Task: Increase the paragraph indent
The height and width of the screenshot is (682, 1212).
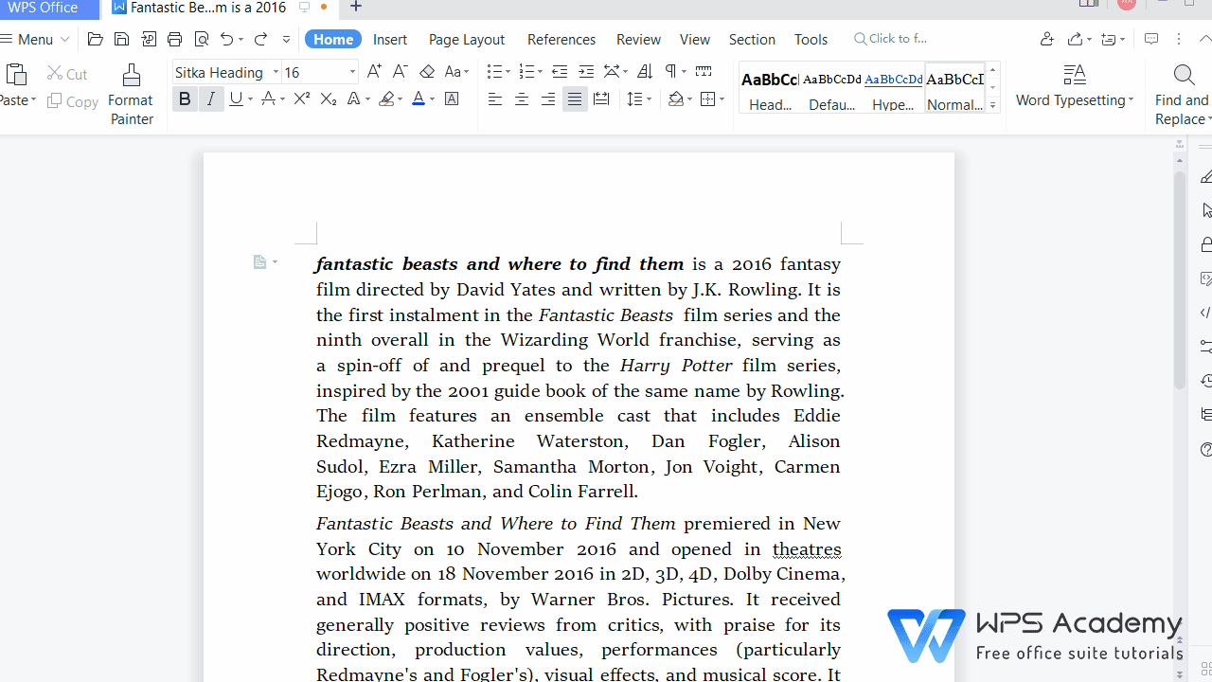Action: coord(586,72)
